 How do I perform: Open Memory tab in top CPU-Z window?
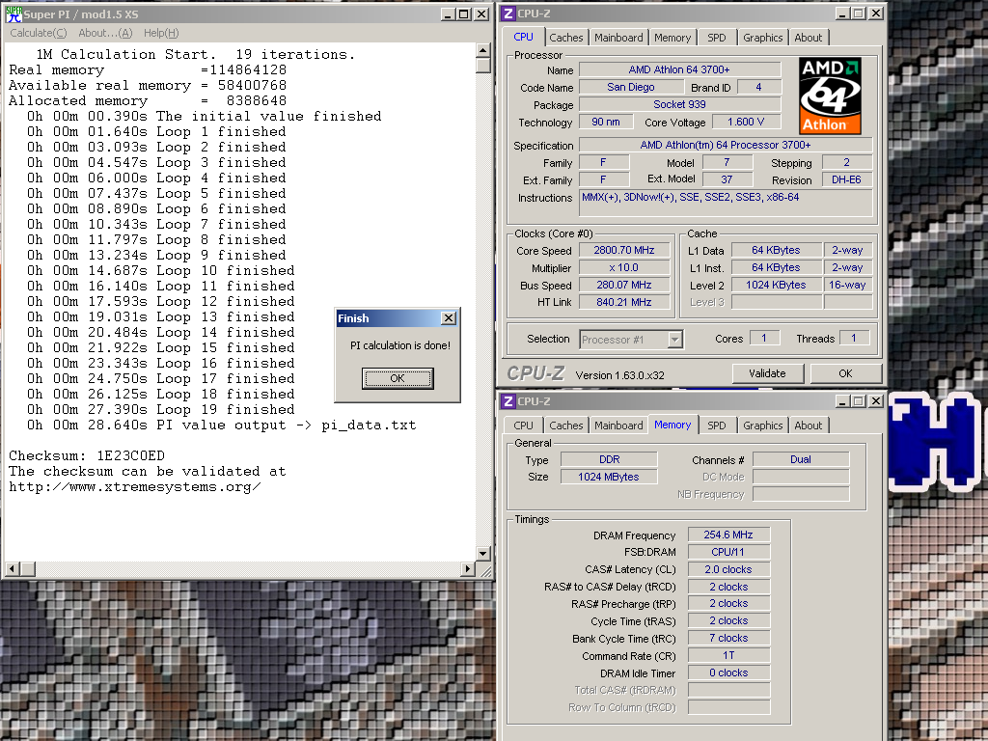coord(672,38)
